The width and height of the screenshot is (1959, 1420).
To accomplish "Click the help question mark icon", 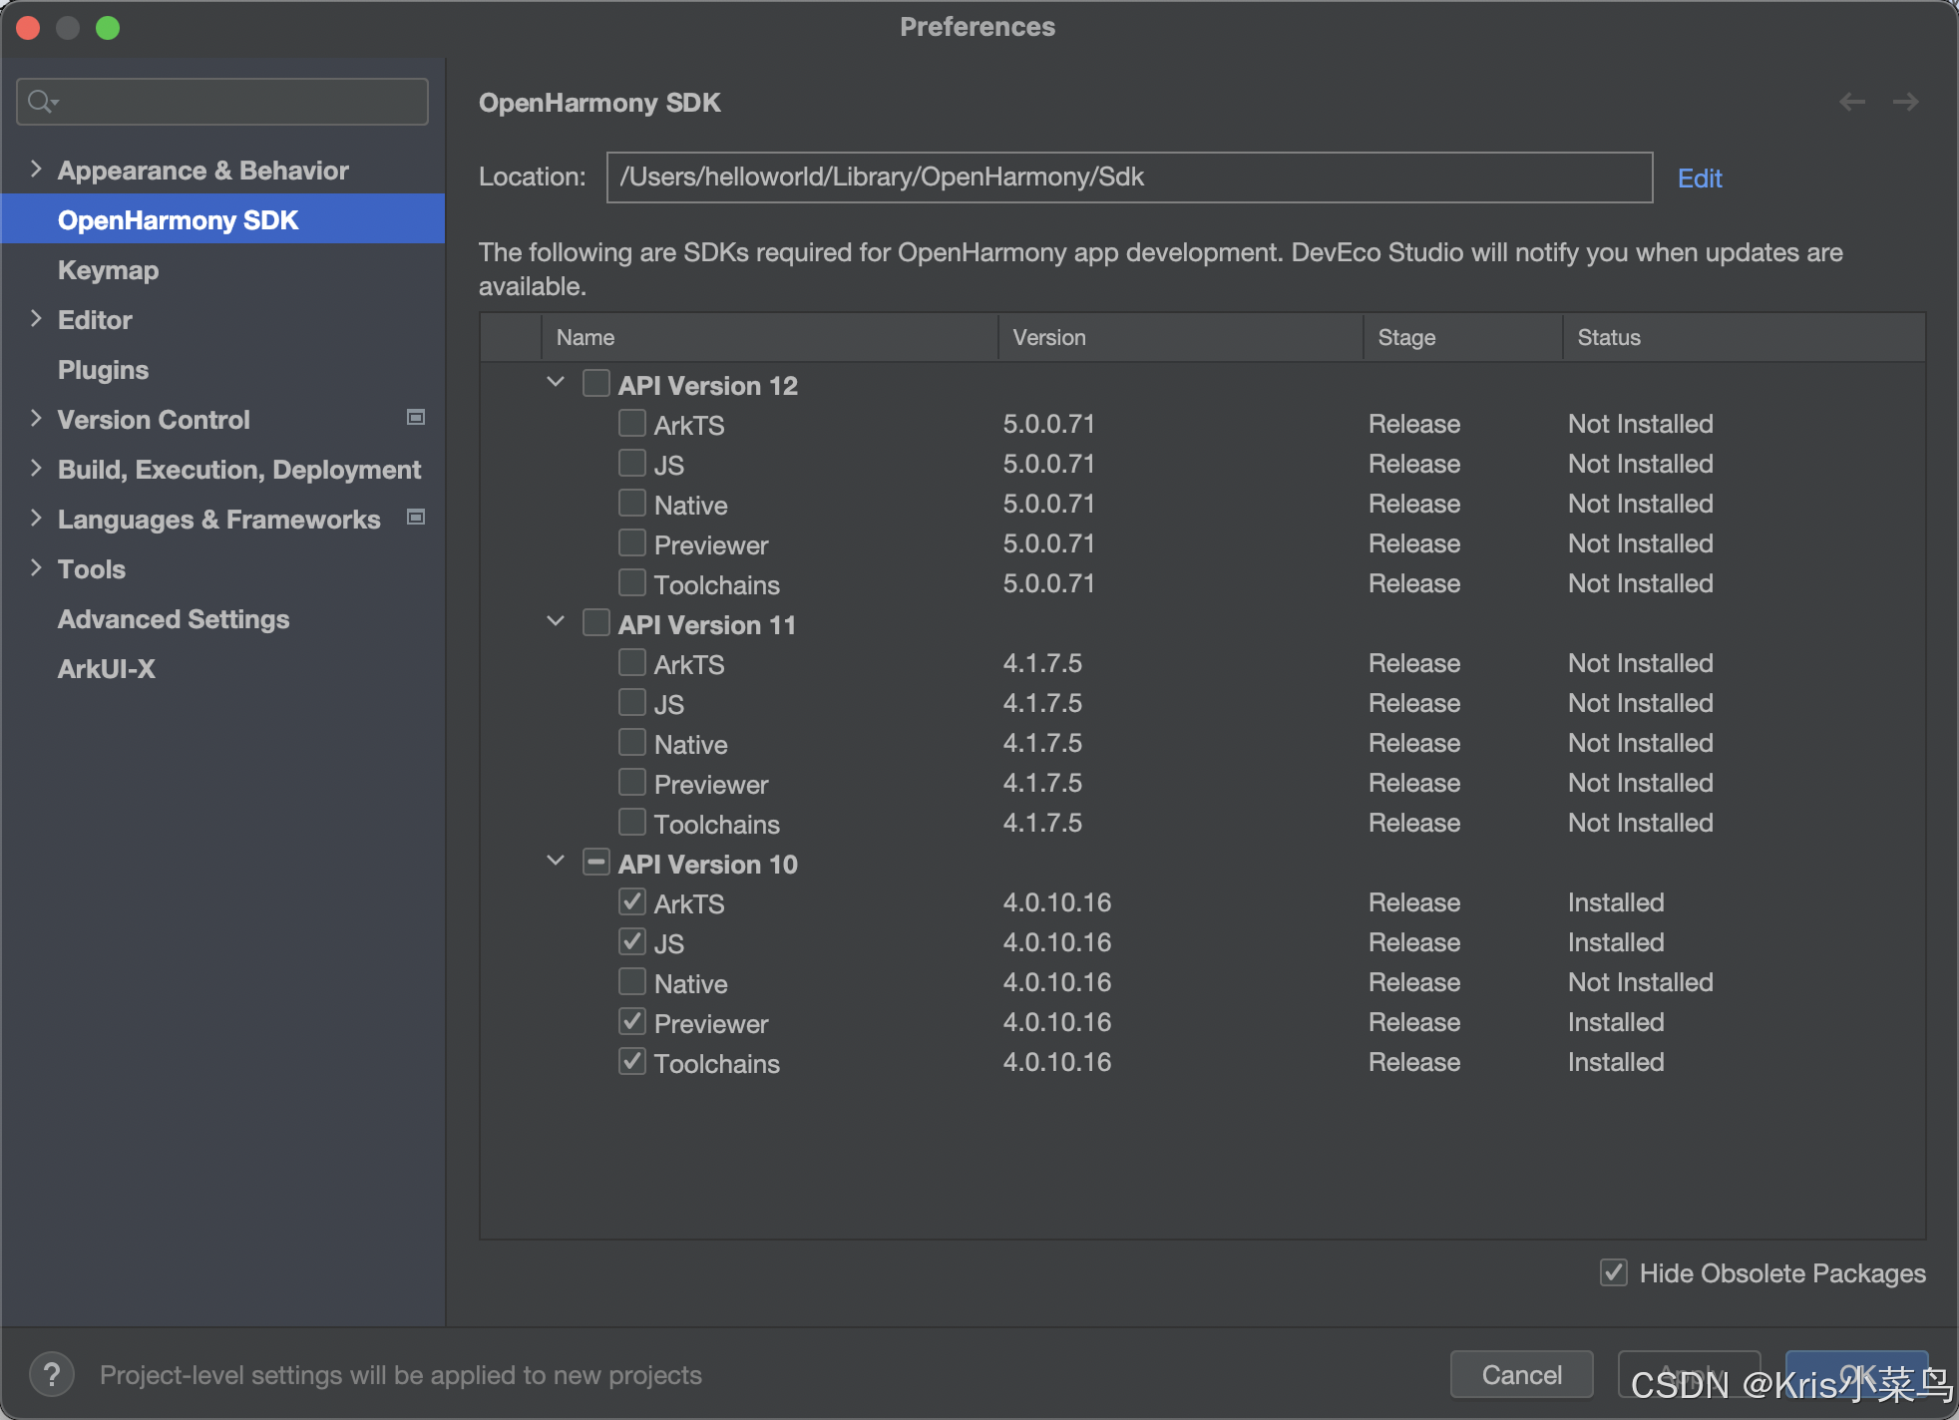I will 52,1375.
